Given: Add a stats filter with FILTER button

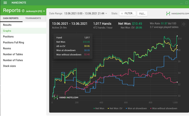Looking at the screenshot, I should tap(127, 14).
